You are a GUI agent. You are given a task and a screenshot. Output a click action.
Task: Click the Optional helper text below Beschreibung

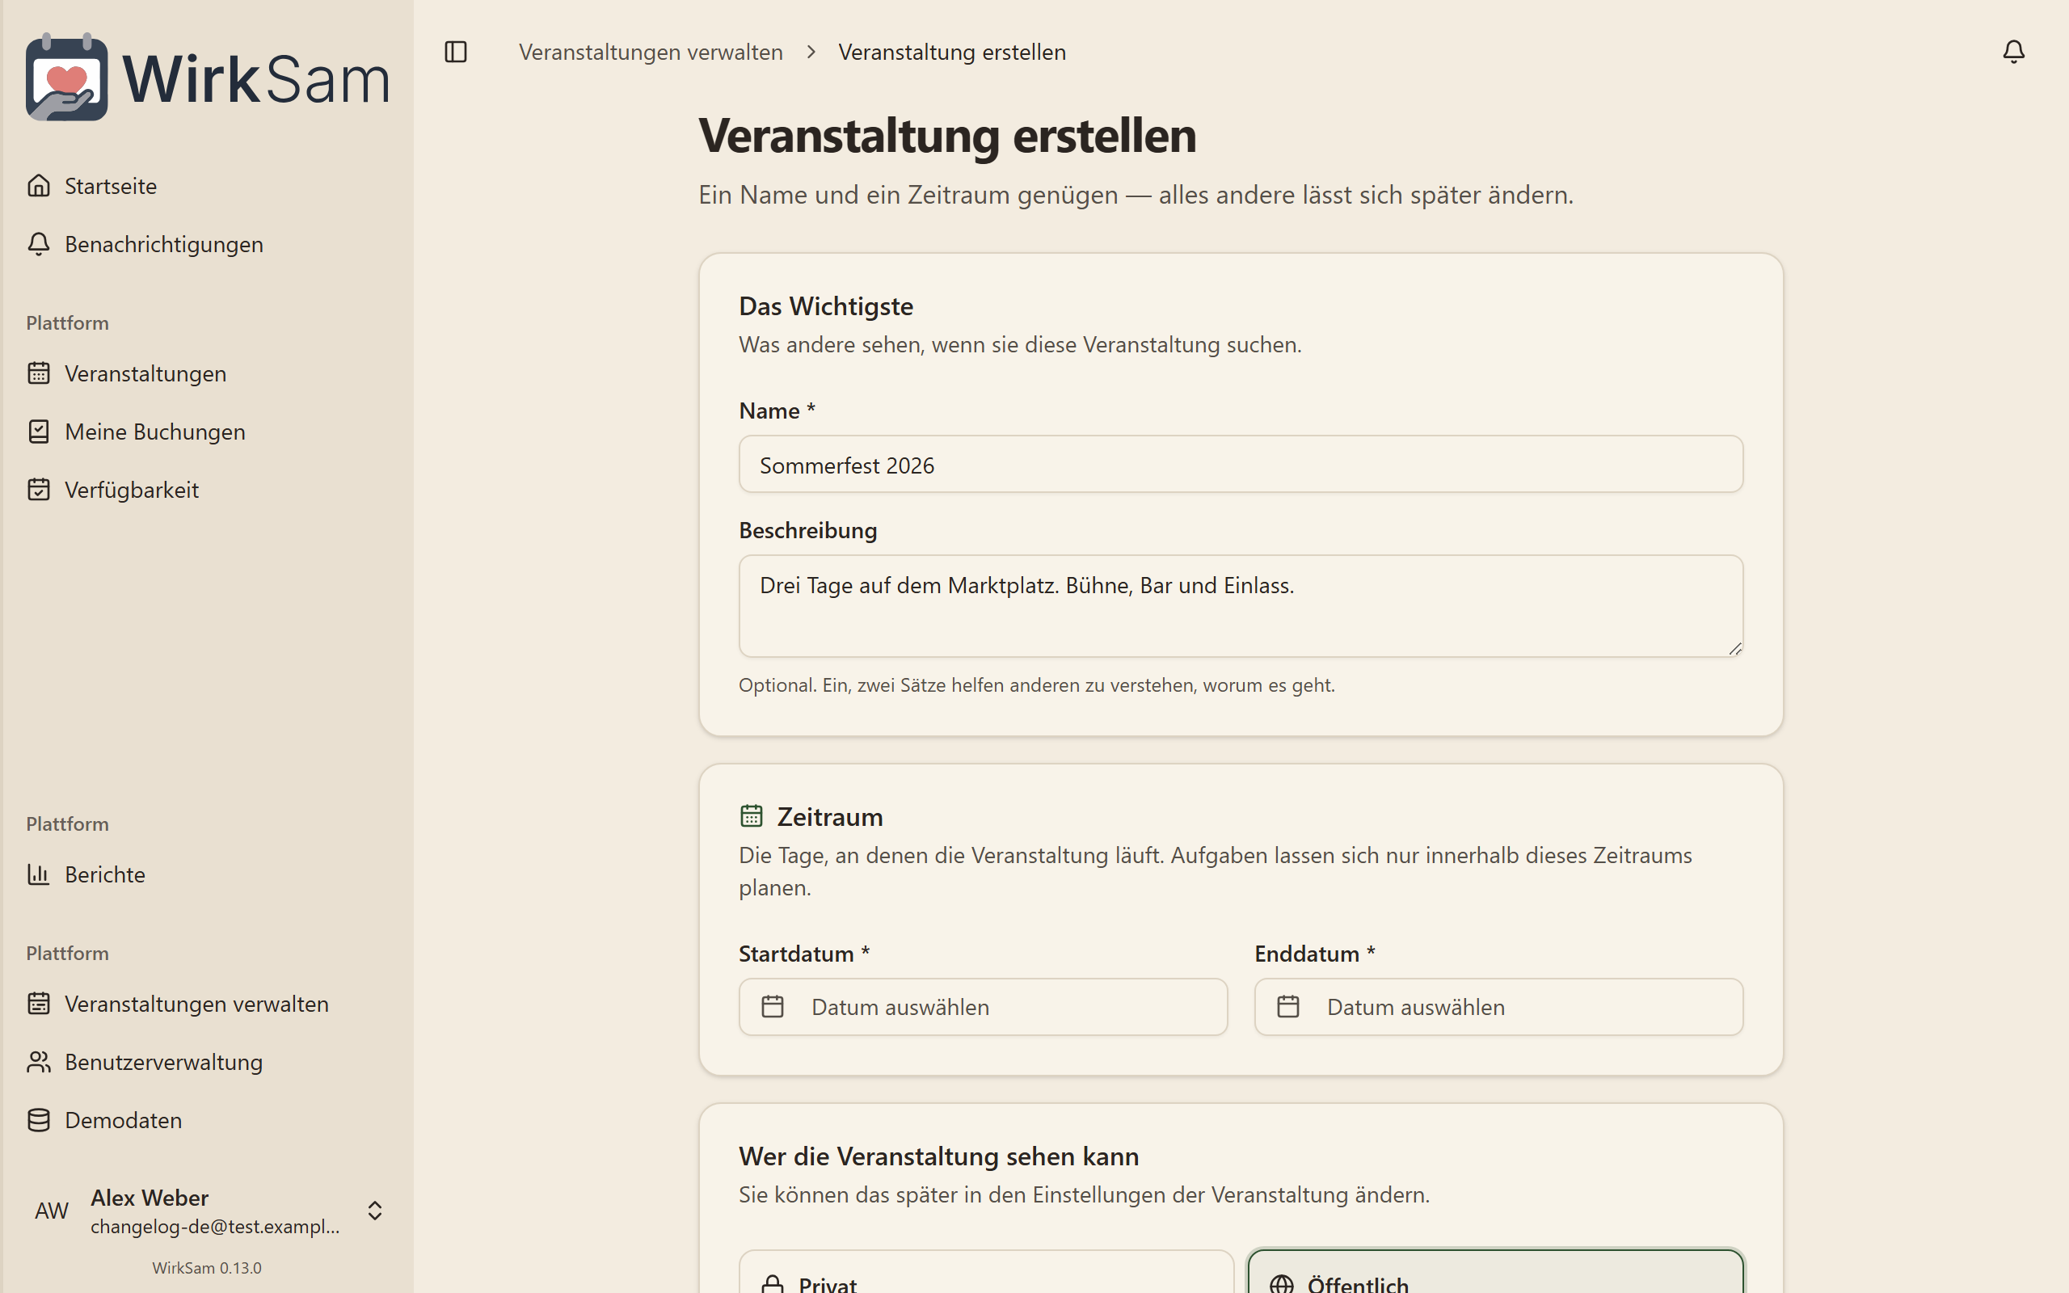click(1037, 684)
